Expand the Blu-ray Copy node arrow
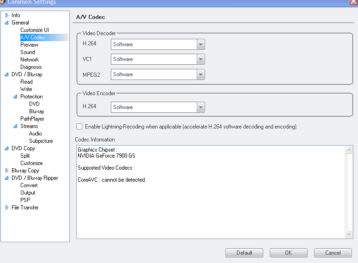The width and height of the screenshot is (358, 263). (7, 171)
